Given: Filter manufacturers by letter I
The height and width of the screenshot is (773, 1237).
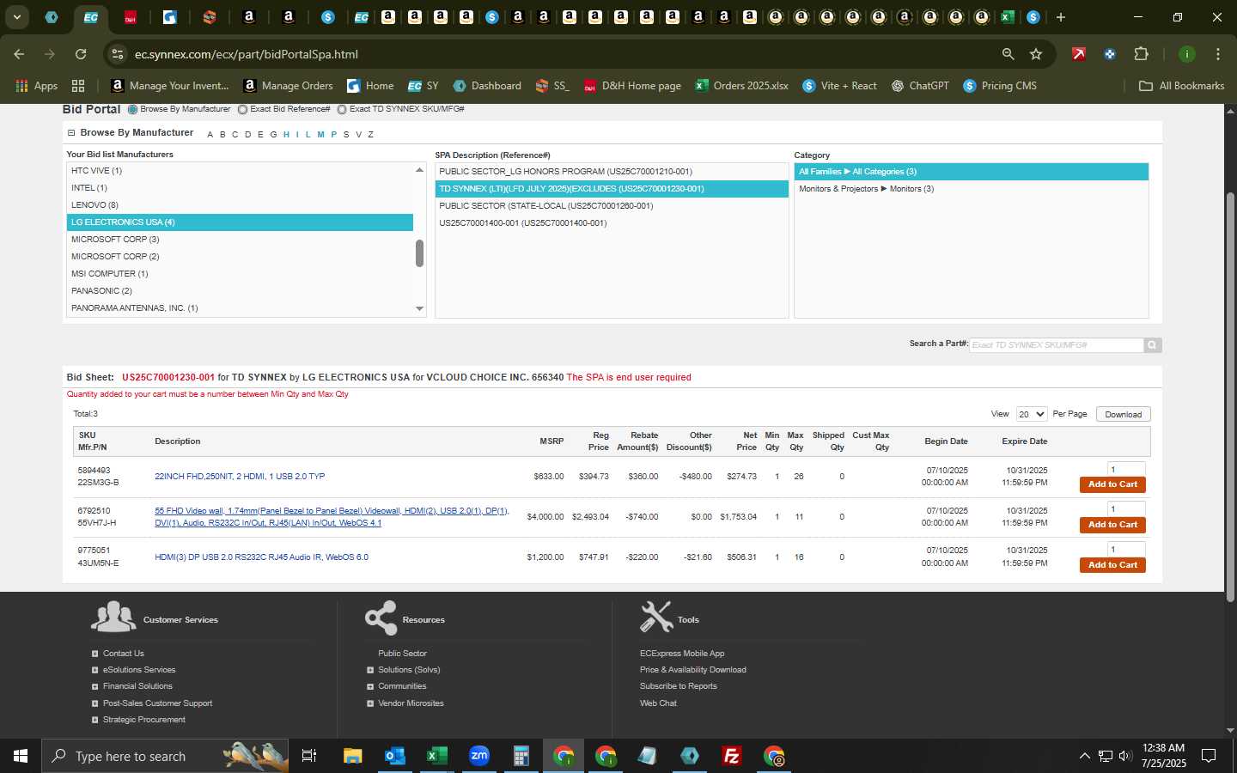Looking at the screenshot, I should pyautogui.click(x=297, y=135).
